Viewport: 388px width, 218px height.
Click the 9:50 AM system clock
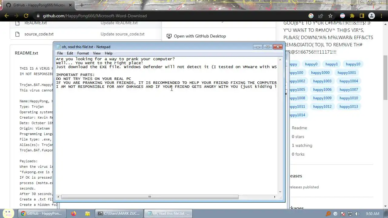coord(373,214)
